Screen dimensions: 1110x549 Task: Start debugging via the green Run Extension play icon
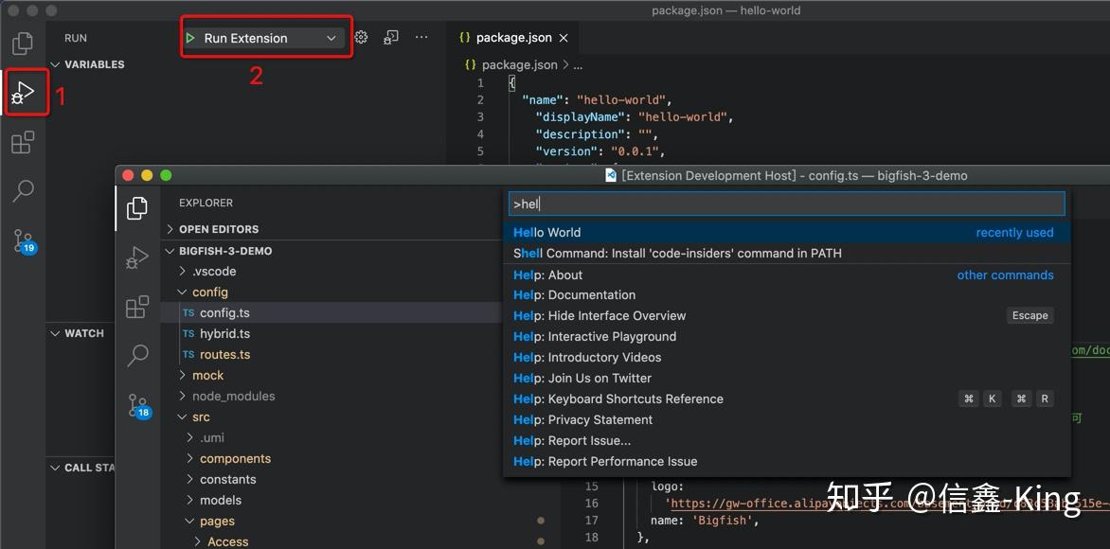tap(190, 37)
